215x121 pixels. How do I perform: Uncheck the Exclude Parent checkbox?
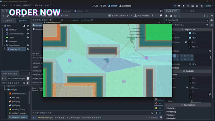point(190,38)
